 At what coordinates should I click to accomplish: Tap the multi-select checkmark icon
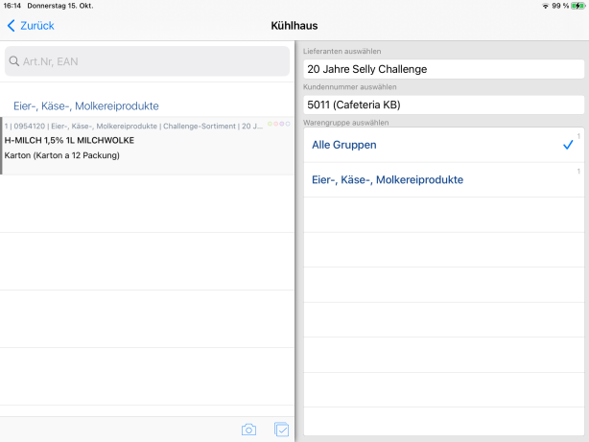tap(281, 430)
